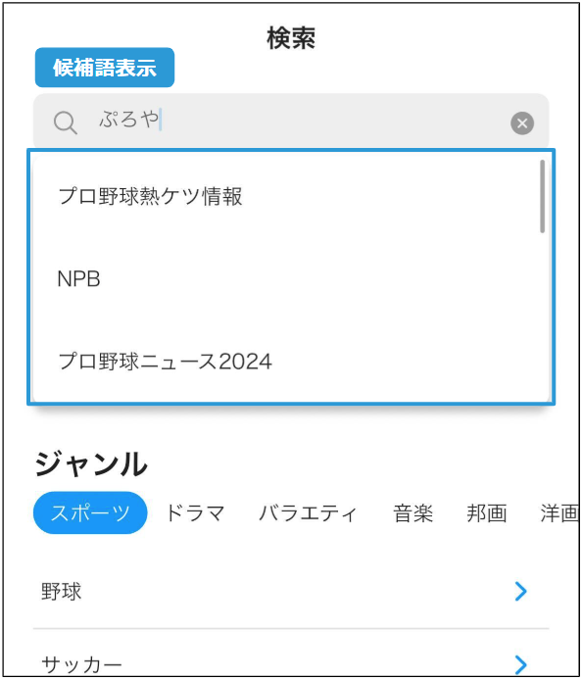Open the サッカー chevron arrow

coord(521,664)
